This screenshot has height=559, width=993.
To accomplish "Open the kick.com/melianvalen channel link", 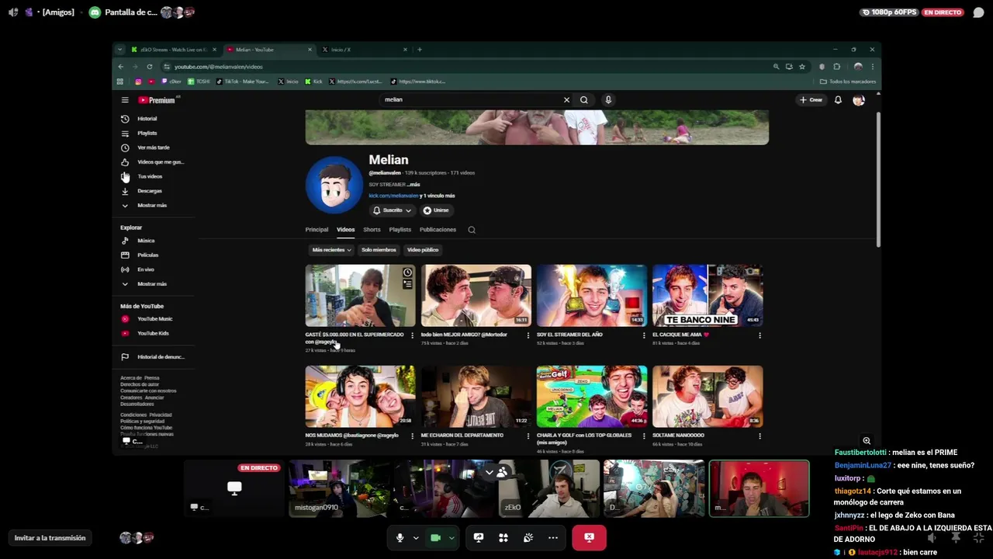I will tap(393, 196).
